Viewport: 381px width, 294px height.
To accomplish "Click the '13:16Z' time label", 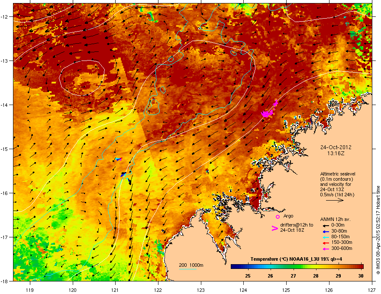I will pos(336,153).
